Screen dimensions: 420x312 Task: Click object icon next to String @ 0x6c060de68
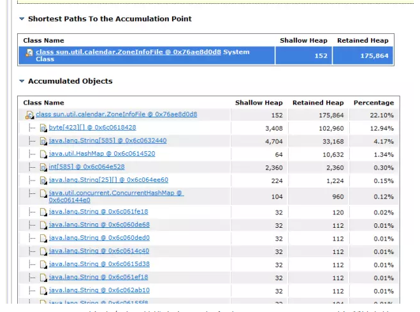pos(43,225)
